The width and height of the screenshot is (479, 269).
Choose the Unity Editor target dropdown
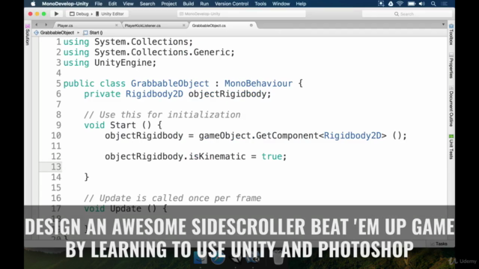pos(110,13)
